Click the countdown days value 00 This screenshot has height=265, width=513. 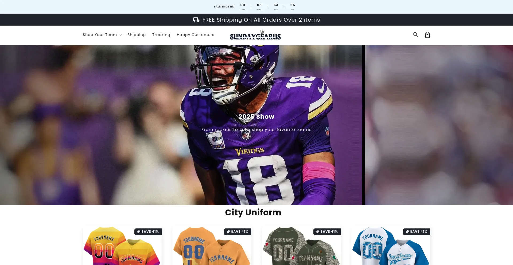point(243,5)
